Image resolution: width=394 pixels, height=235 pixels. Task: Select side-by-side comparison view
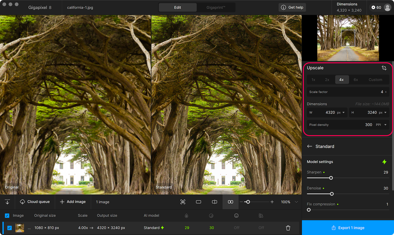click(x=230, y=202)
